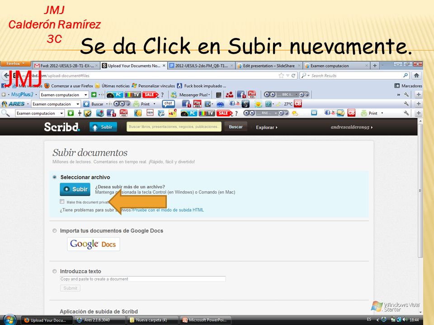Image resolution: width=434 pixels, height=325 pixels.
Task: Click the green go arrow in MsgPlus toolbar
Action: tap(94, 95)
